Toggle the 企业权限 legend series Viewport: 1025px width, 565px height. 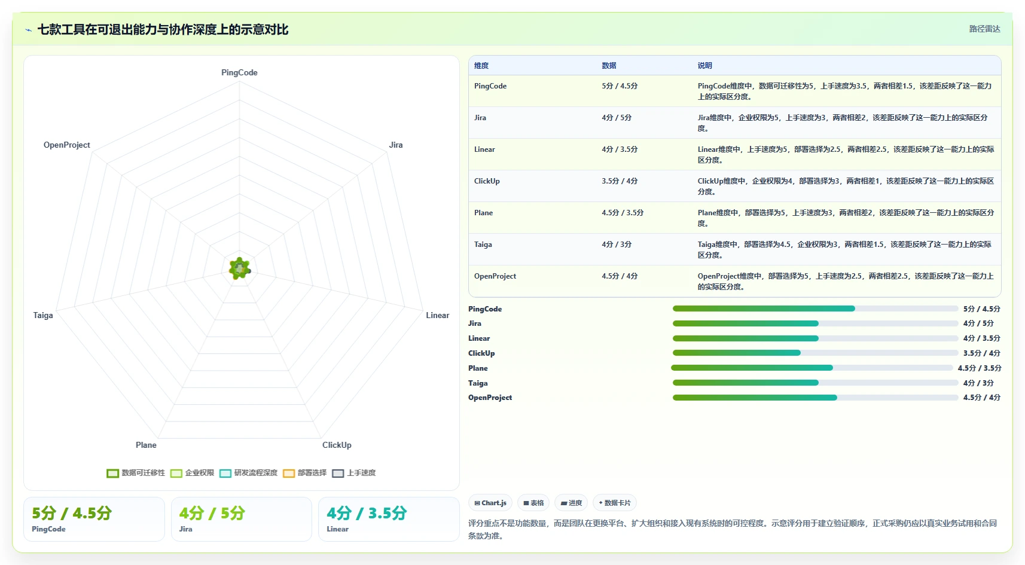tap(192, 473)
